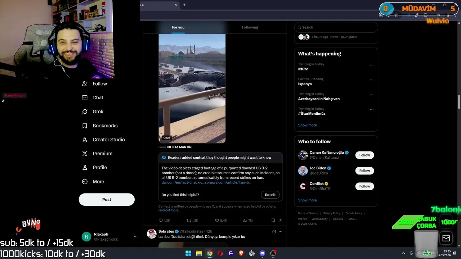
Task: Open ChatGPT app from the taskbar
Action: point(252,253)
